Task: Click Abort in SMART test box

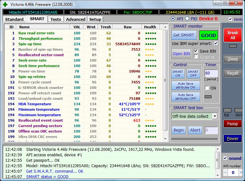Action: [195, 130]
